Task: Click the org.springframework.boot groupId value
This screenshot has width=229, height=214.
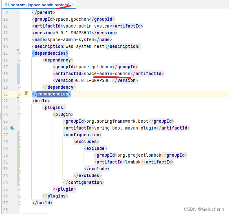Action: pos(117,121)
